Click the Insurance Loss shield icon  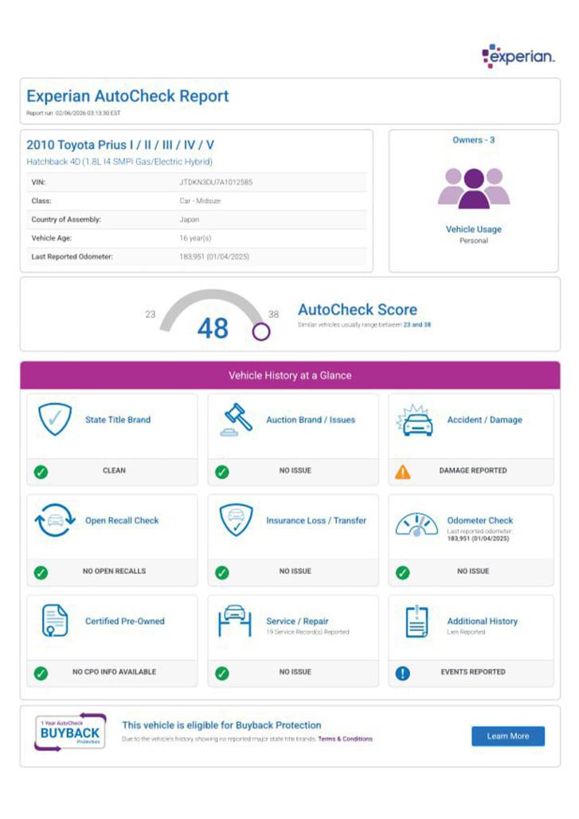click(236, 521)
